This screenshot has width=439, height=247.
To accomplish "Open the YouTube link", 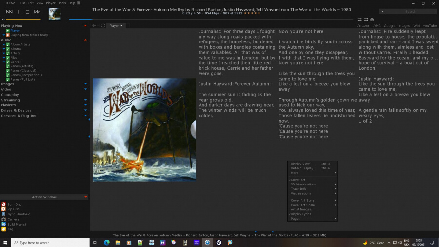I will (x=430, y=26).
